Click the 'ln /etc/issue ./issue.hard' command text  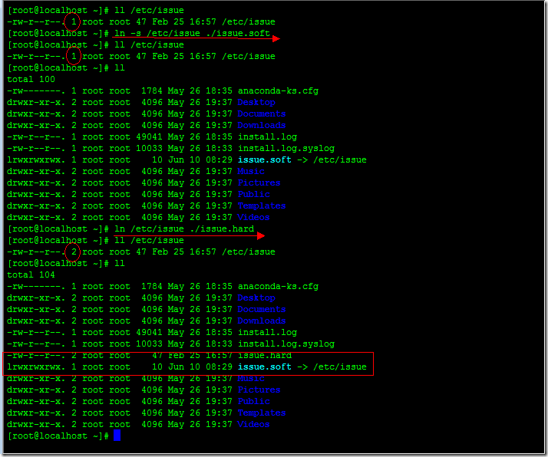[x=184, y=229]
